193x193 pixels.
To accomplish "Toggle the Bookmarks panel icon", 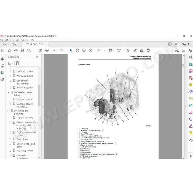I will tap(2, 73).
